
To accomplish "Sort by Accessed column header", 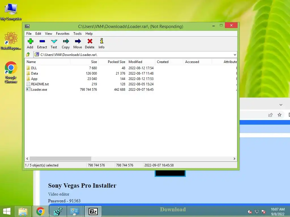I will pyautogui.click(x=197, y=62).
